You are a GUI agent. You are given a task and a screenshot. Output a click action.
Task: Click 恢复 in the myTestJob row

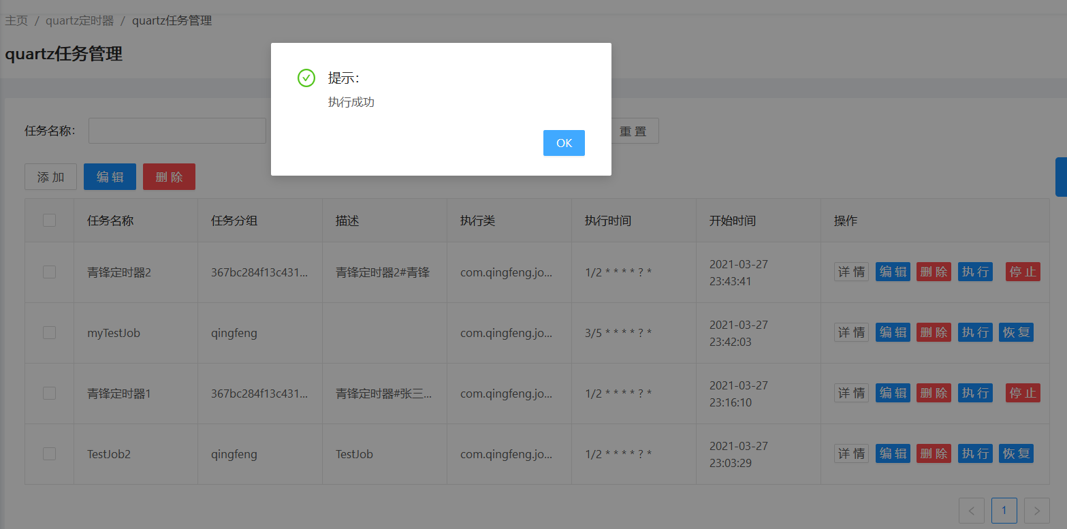tap(1016, 332)
